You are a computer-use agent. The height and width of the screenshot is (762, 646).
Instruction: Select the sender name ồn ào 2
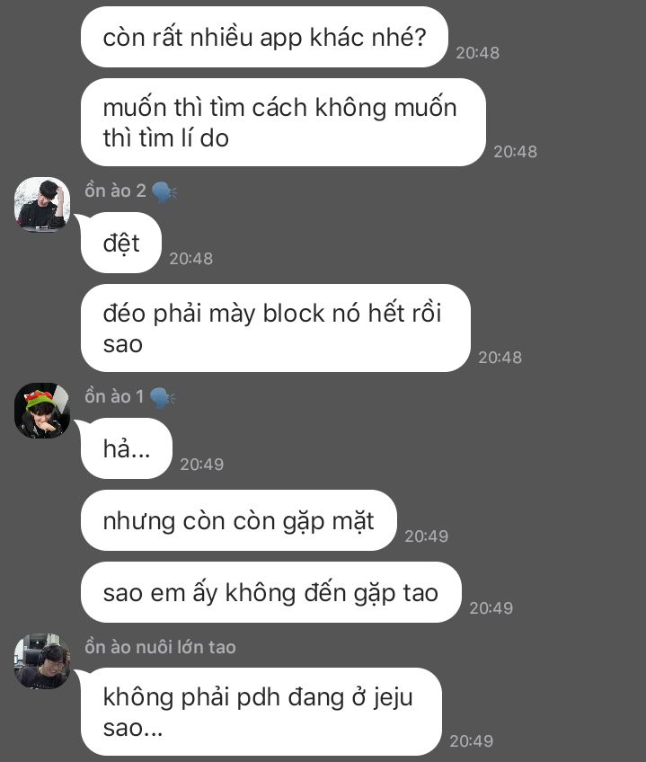point(115,190)
